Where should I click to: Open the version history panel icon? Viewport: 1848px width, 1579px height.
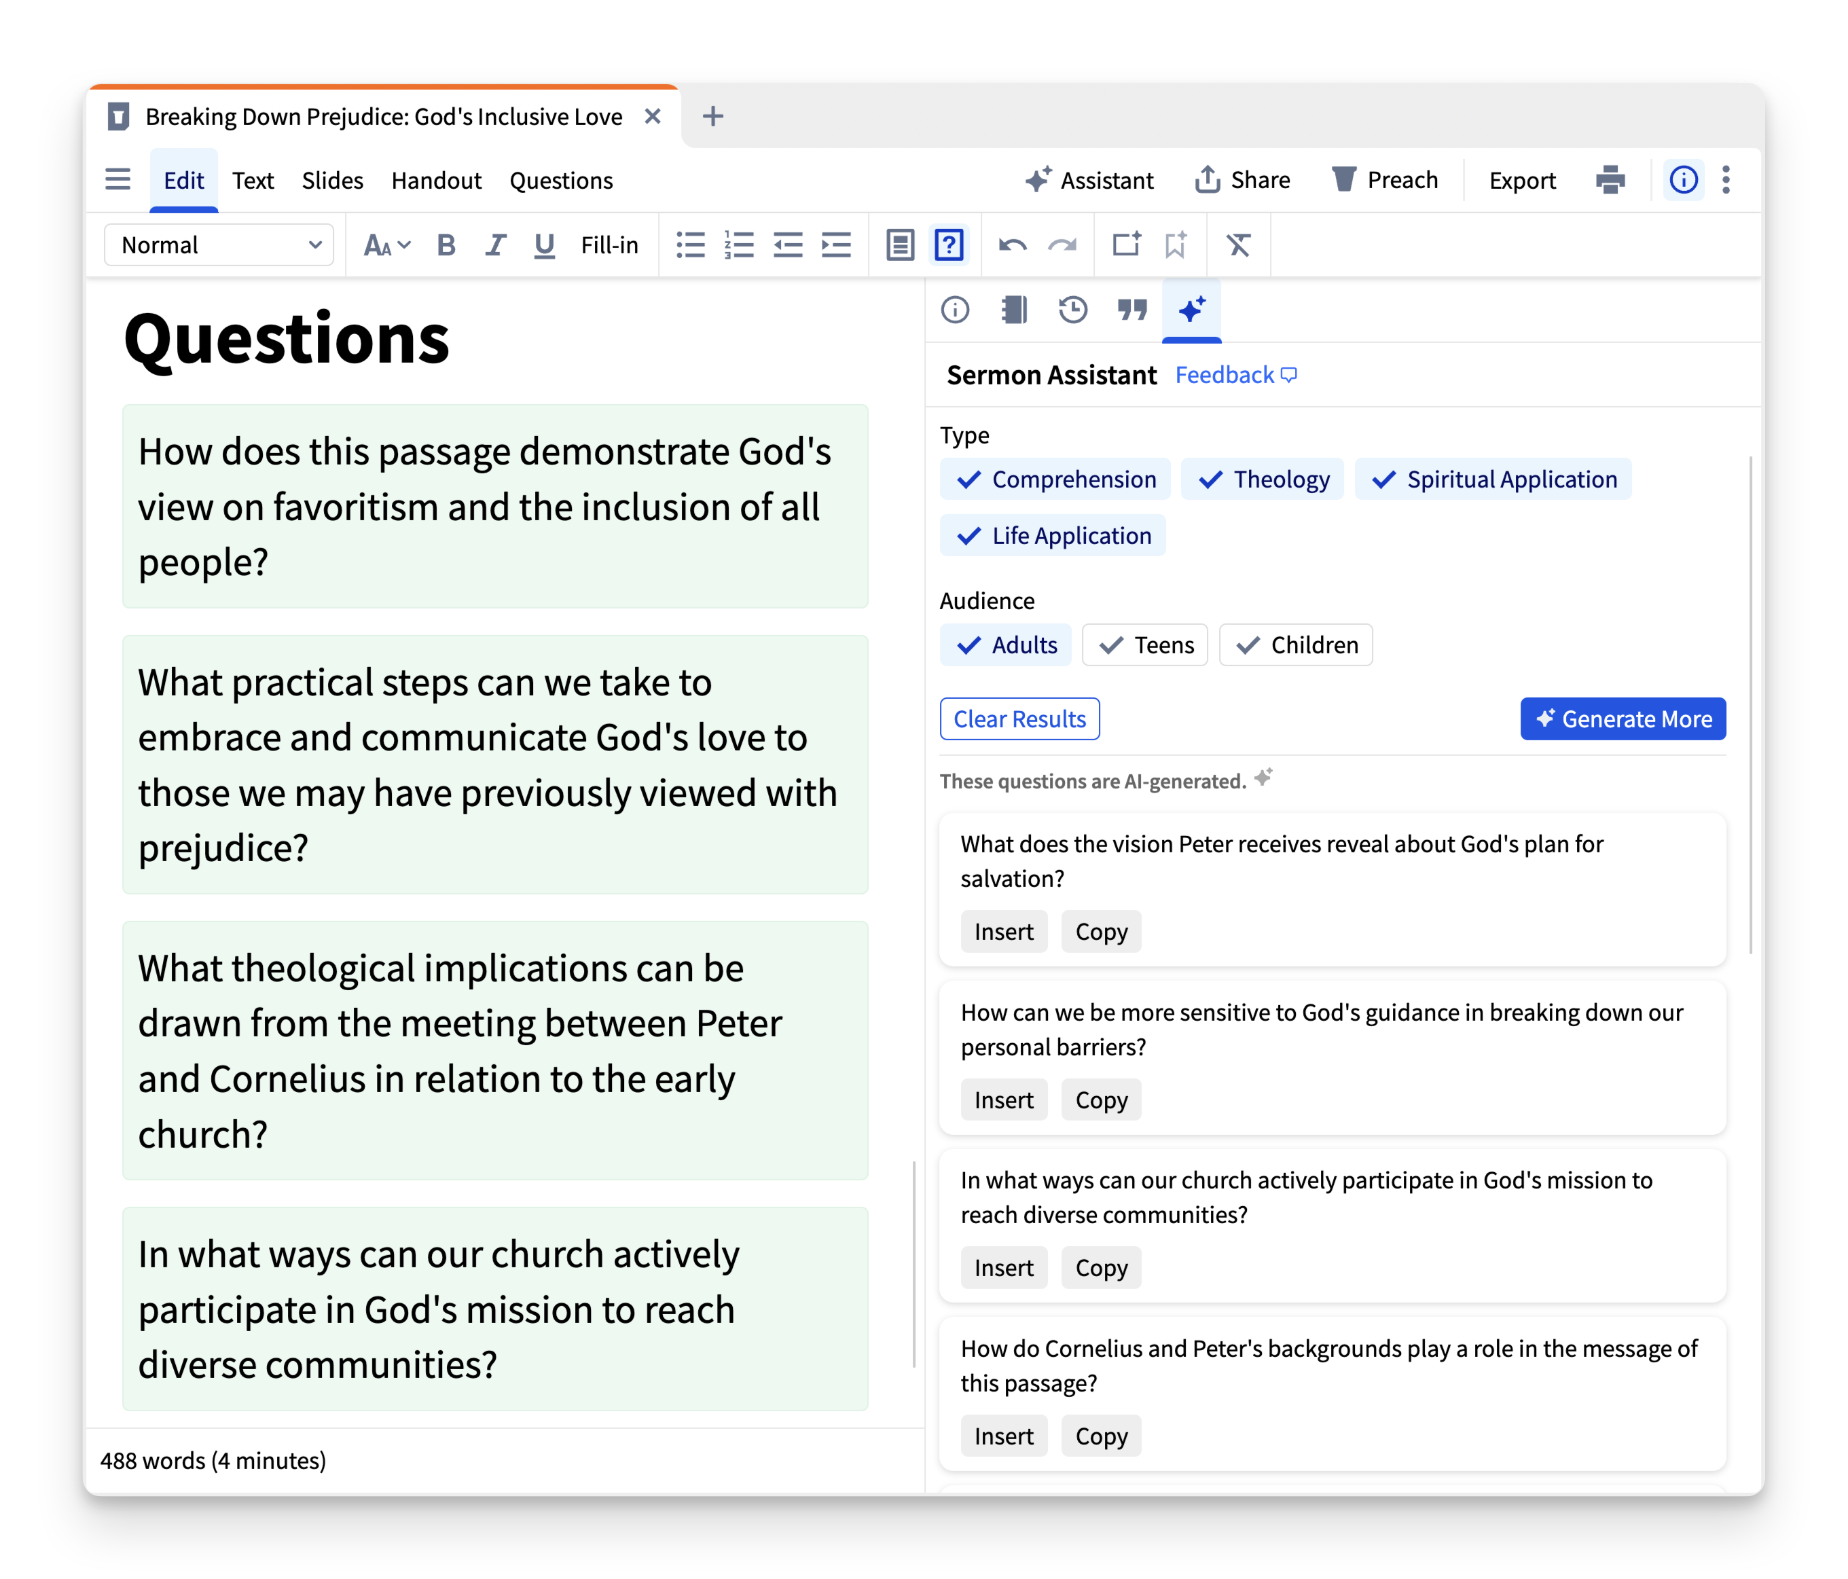click(1073, 310)
